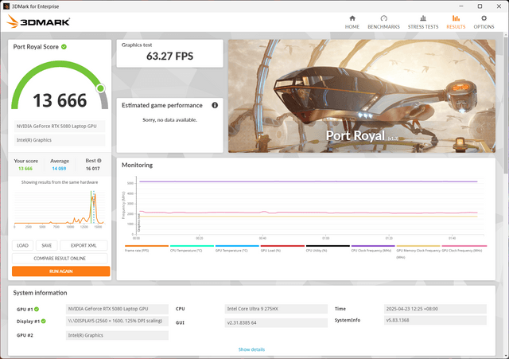Click the Port Royal benchmark image

[362, 96]
